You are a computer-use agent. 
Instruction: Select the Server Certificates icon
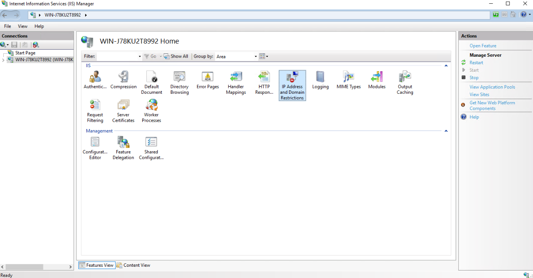click(123, 111)
